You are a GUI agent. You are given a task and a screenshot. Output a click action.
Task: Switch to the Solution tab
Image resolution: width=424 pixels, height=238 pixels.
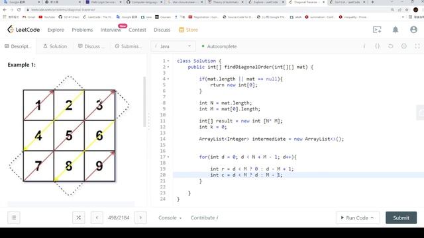55,46
